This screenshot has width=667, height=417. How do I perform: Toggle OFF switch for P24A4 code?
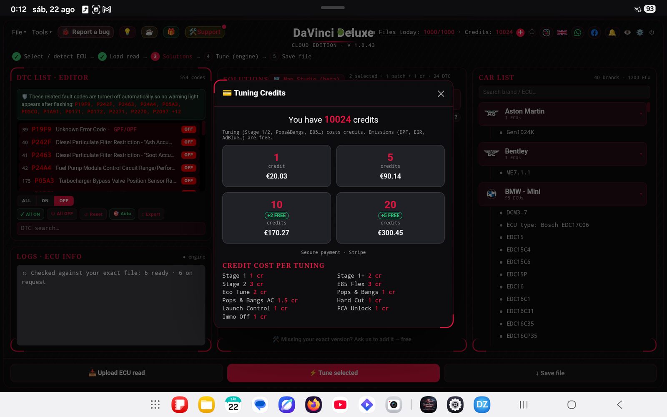[x=188, y=168]
